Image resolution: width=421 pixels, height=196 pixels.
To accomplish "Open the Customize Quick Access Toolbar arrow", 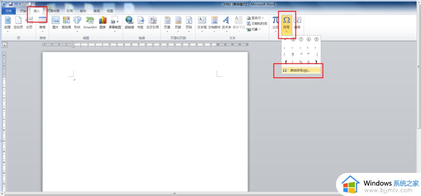I will 36,4.
